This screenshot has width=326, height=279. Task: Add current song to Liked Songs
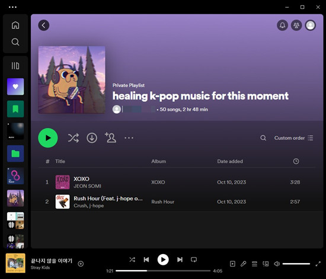tap(81, 264)
